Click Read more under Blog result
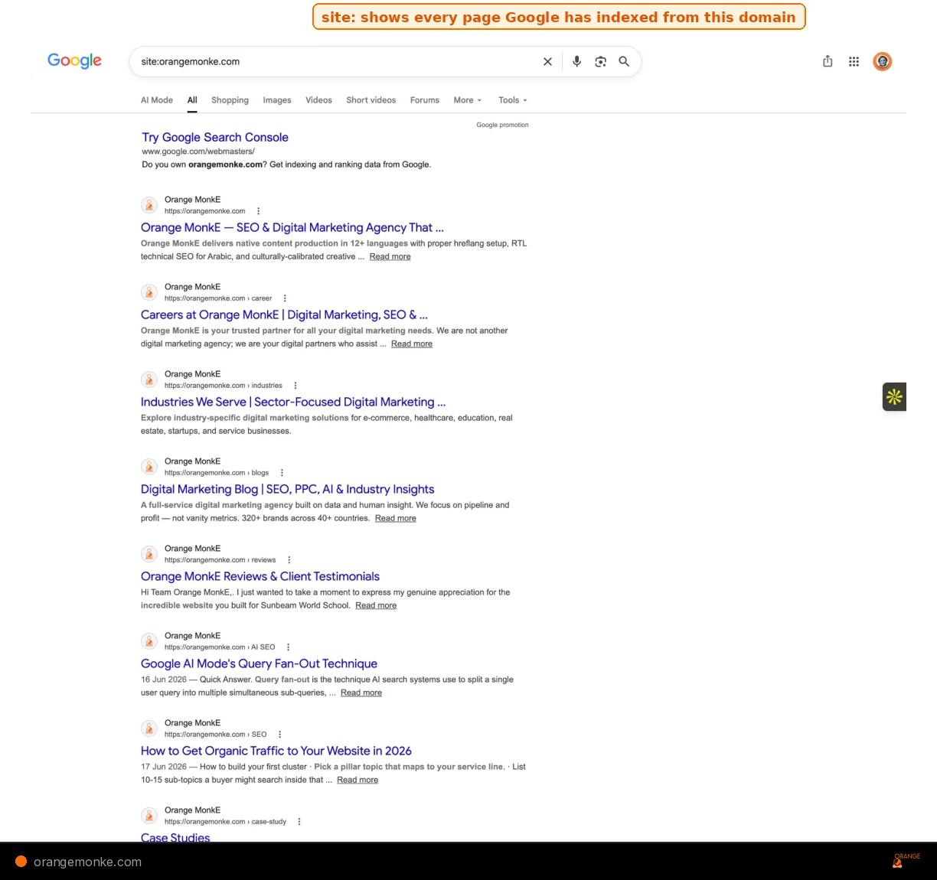Viewport: 937px width, 880px height. (x=396, y=519)
